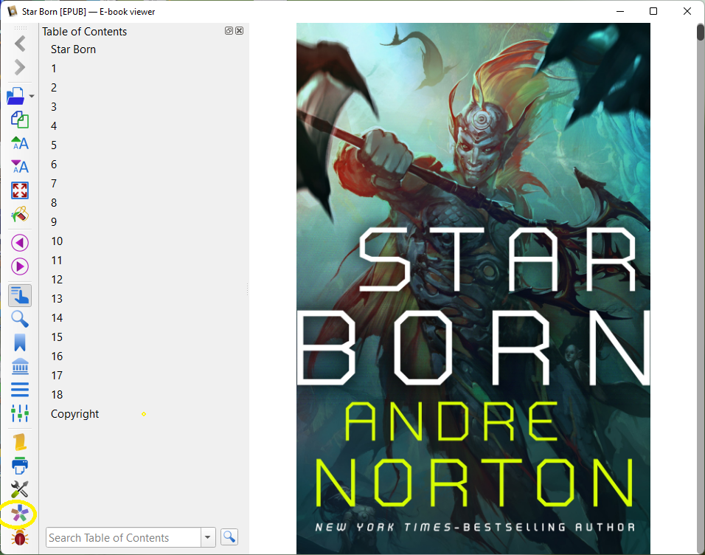Go back with the left arrow icon

point(20,44)
